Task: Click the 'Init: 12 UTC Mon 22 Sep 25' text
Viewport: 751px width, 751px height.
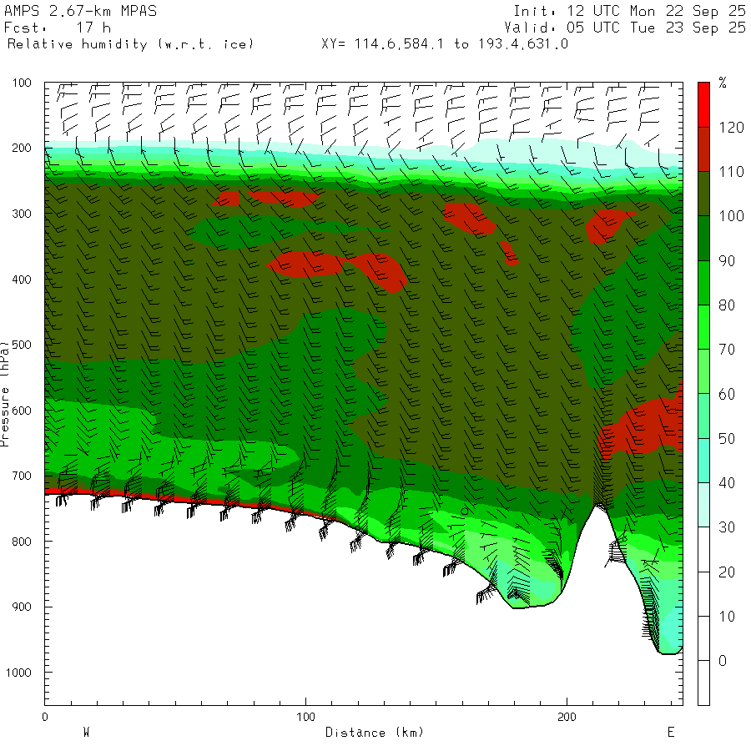Action: pyautogui.click(x=629, y=11)
